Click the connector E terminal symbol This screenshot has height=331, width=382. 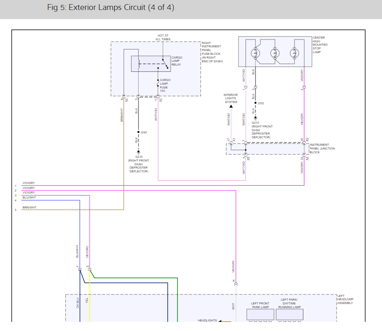89,270
